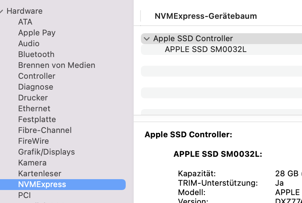This screenshot has width=302, height=203.
Task: Open the Apple Pay hardware entry
Action: [x=37, y=33]
